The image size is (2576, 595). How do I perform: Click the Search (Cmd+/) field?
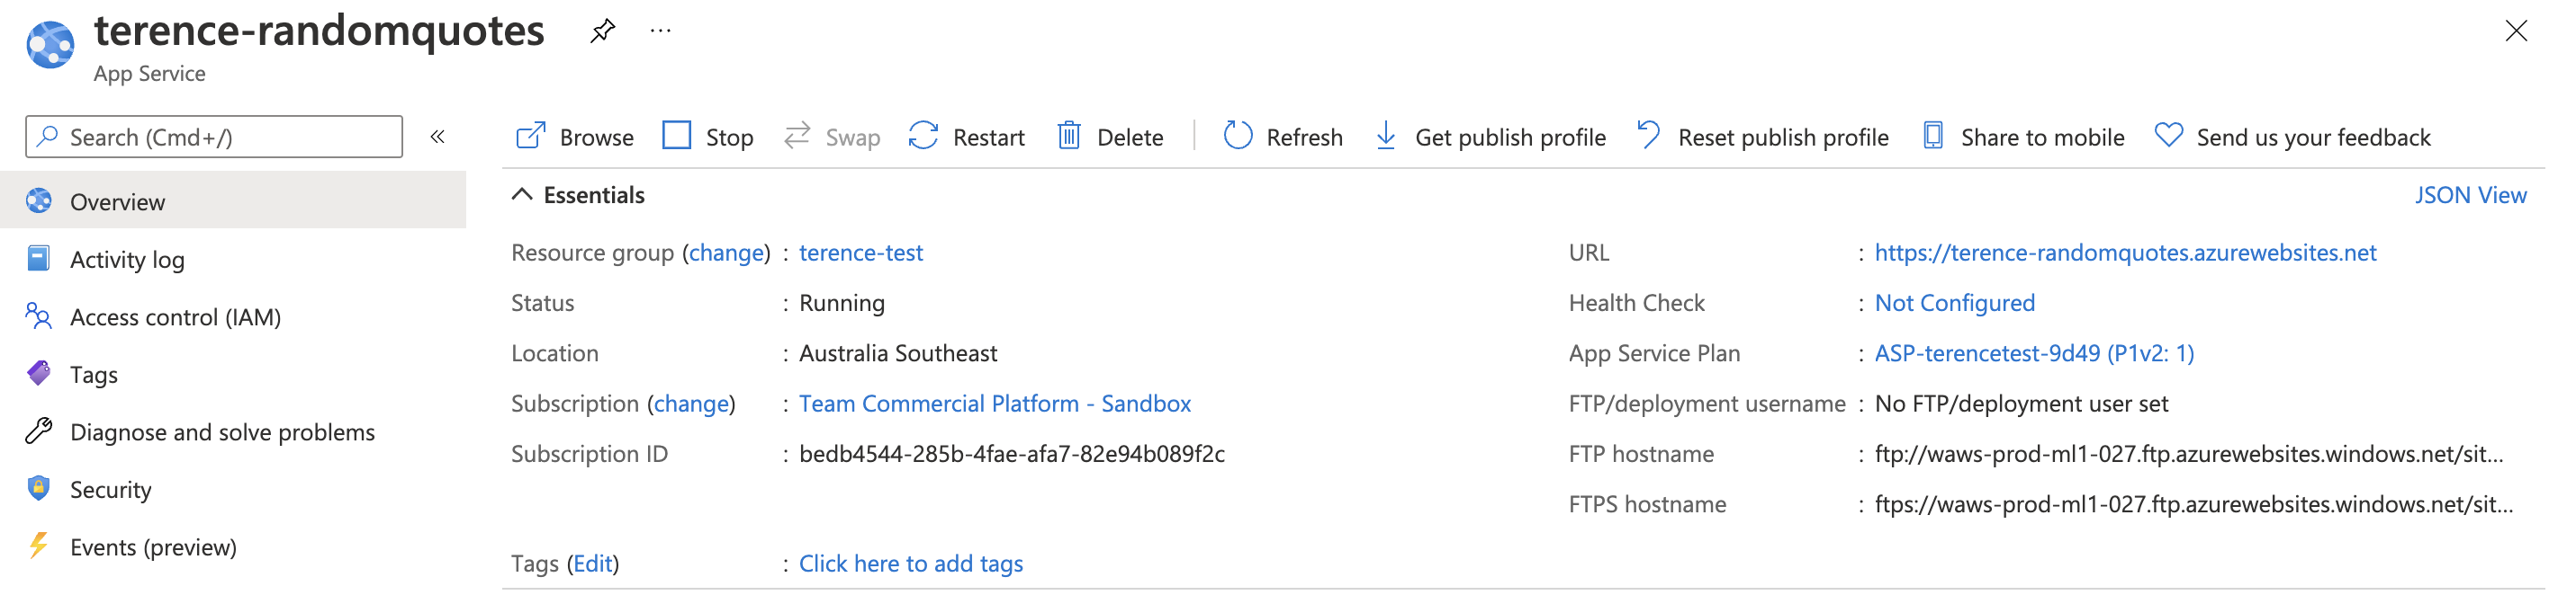click(214, 137)
